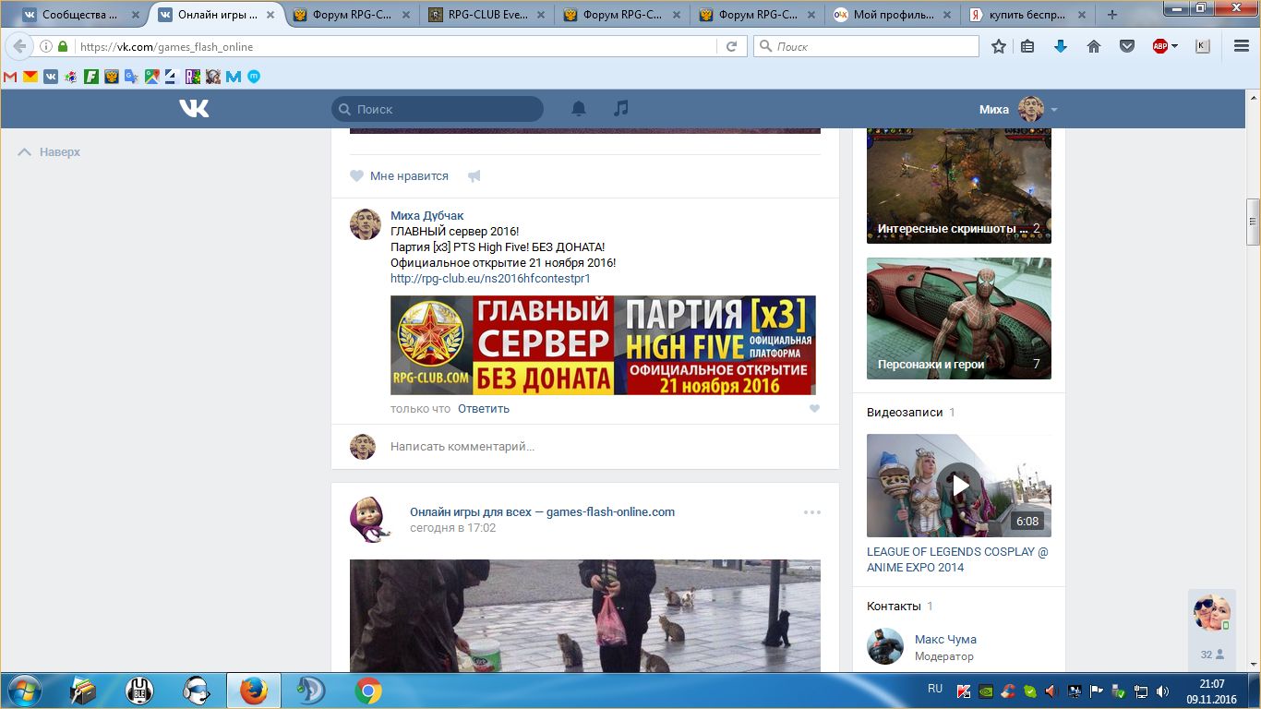Open the cats street photo in the post
1261x709 pixels.
(585, 616)
